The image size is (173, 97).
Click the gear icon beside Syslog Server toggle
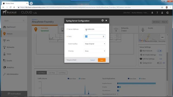click(164, 63)
